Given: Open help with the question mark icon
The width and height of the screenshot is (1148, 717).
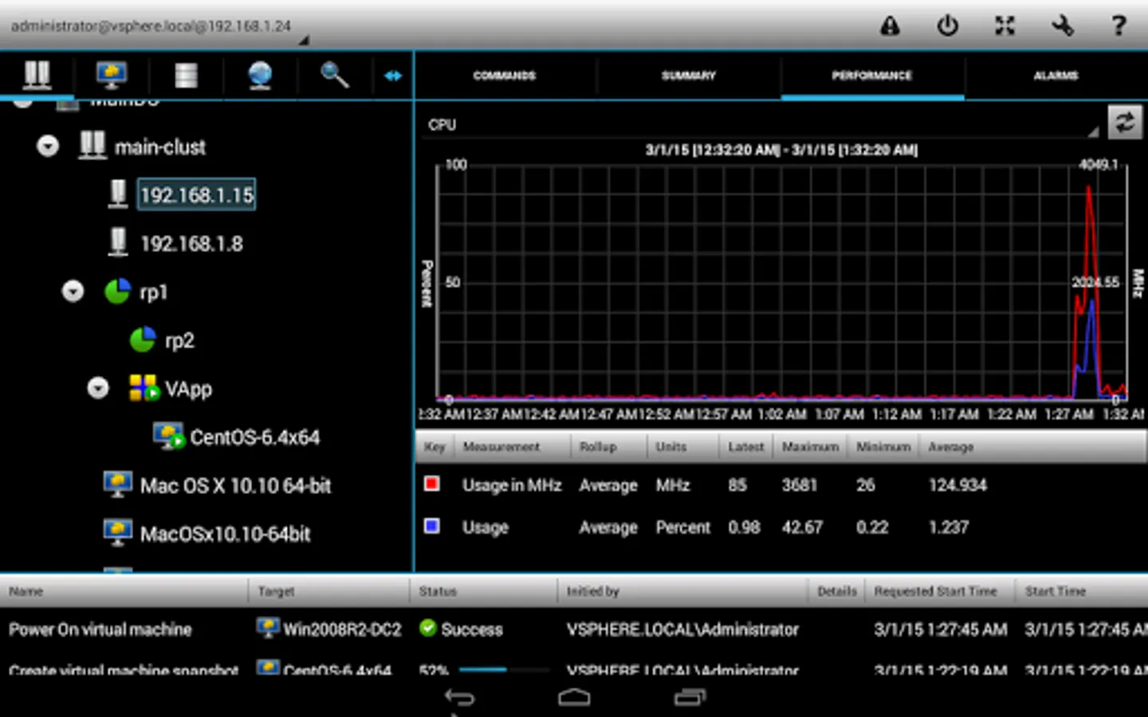Looking at the screenshot, I should click(x=1119, y=26).
